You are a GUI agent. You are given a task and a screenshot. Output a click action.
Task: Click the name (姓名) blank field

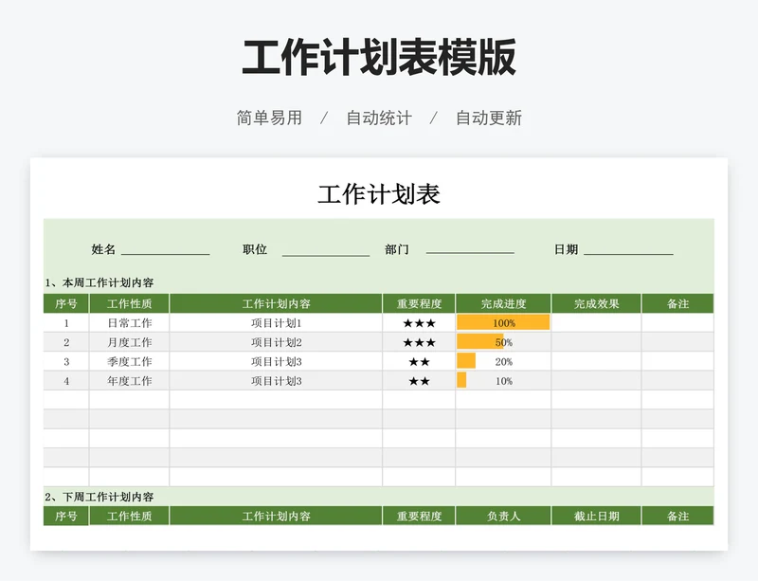(165, 250)
